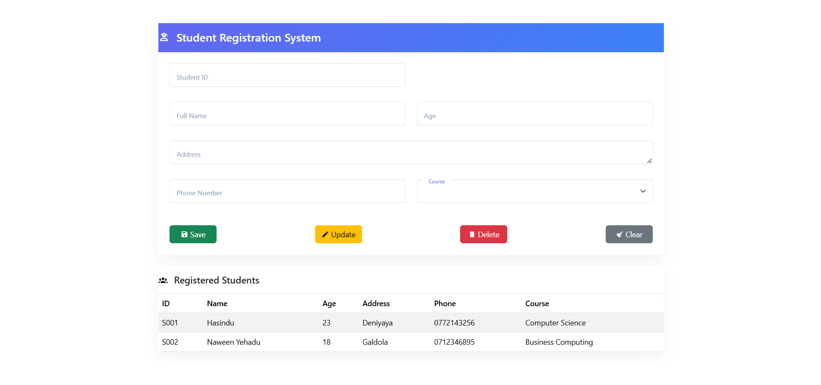Select the S001 Hasindu table row
821x385 pixels.
pyautogui.click(x=410, y=323)
